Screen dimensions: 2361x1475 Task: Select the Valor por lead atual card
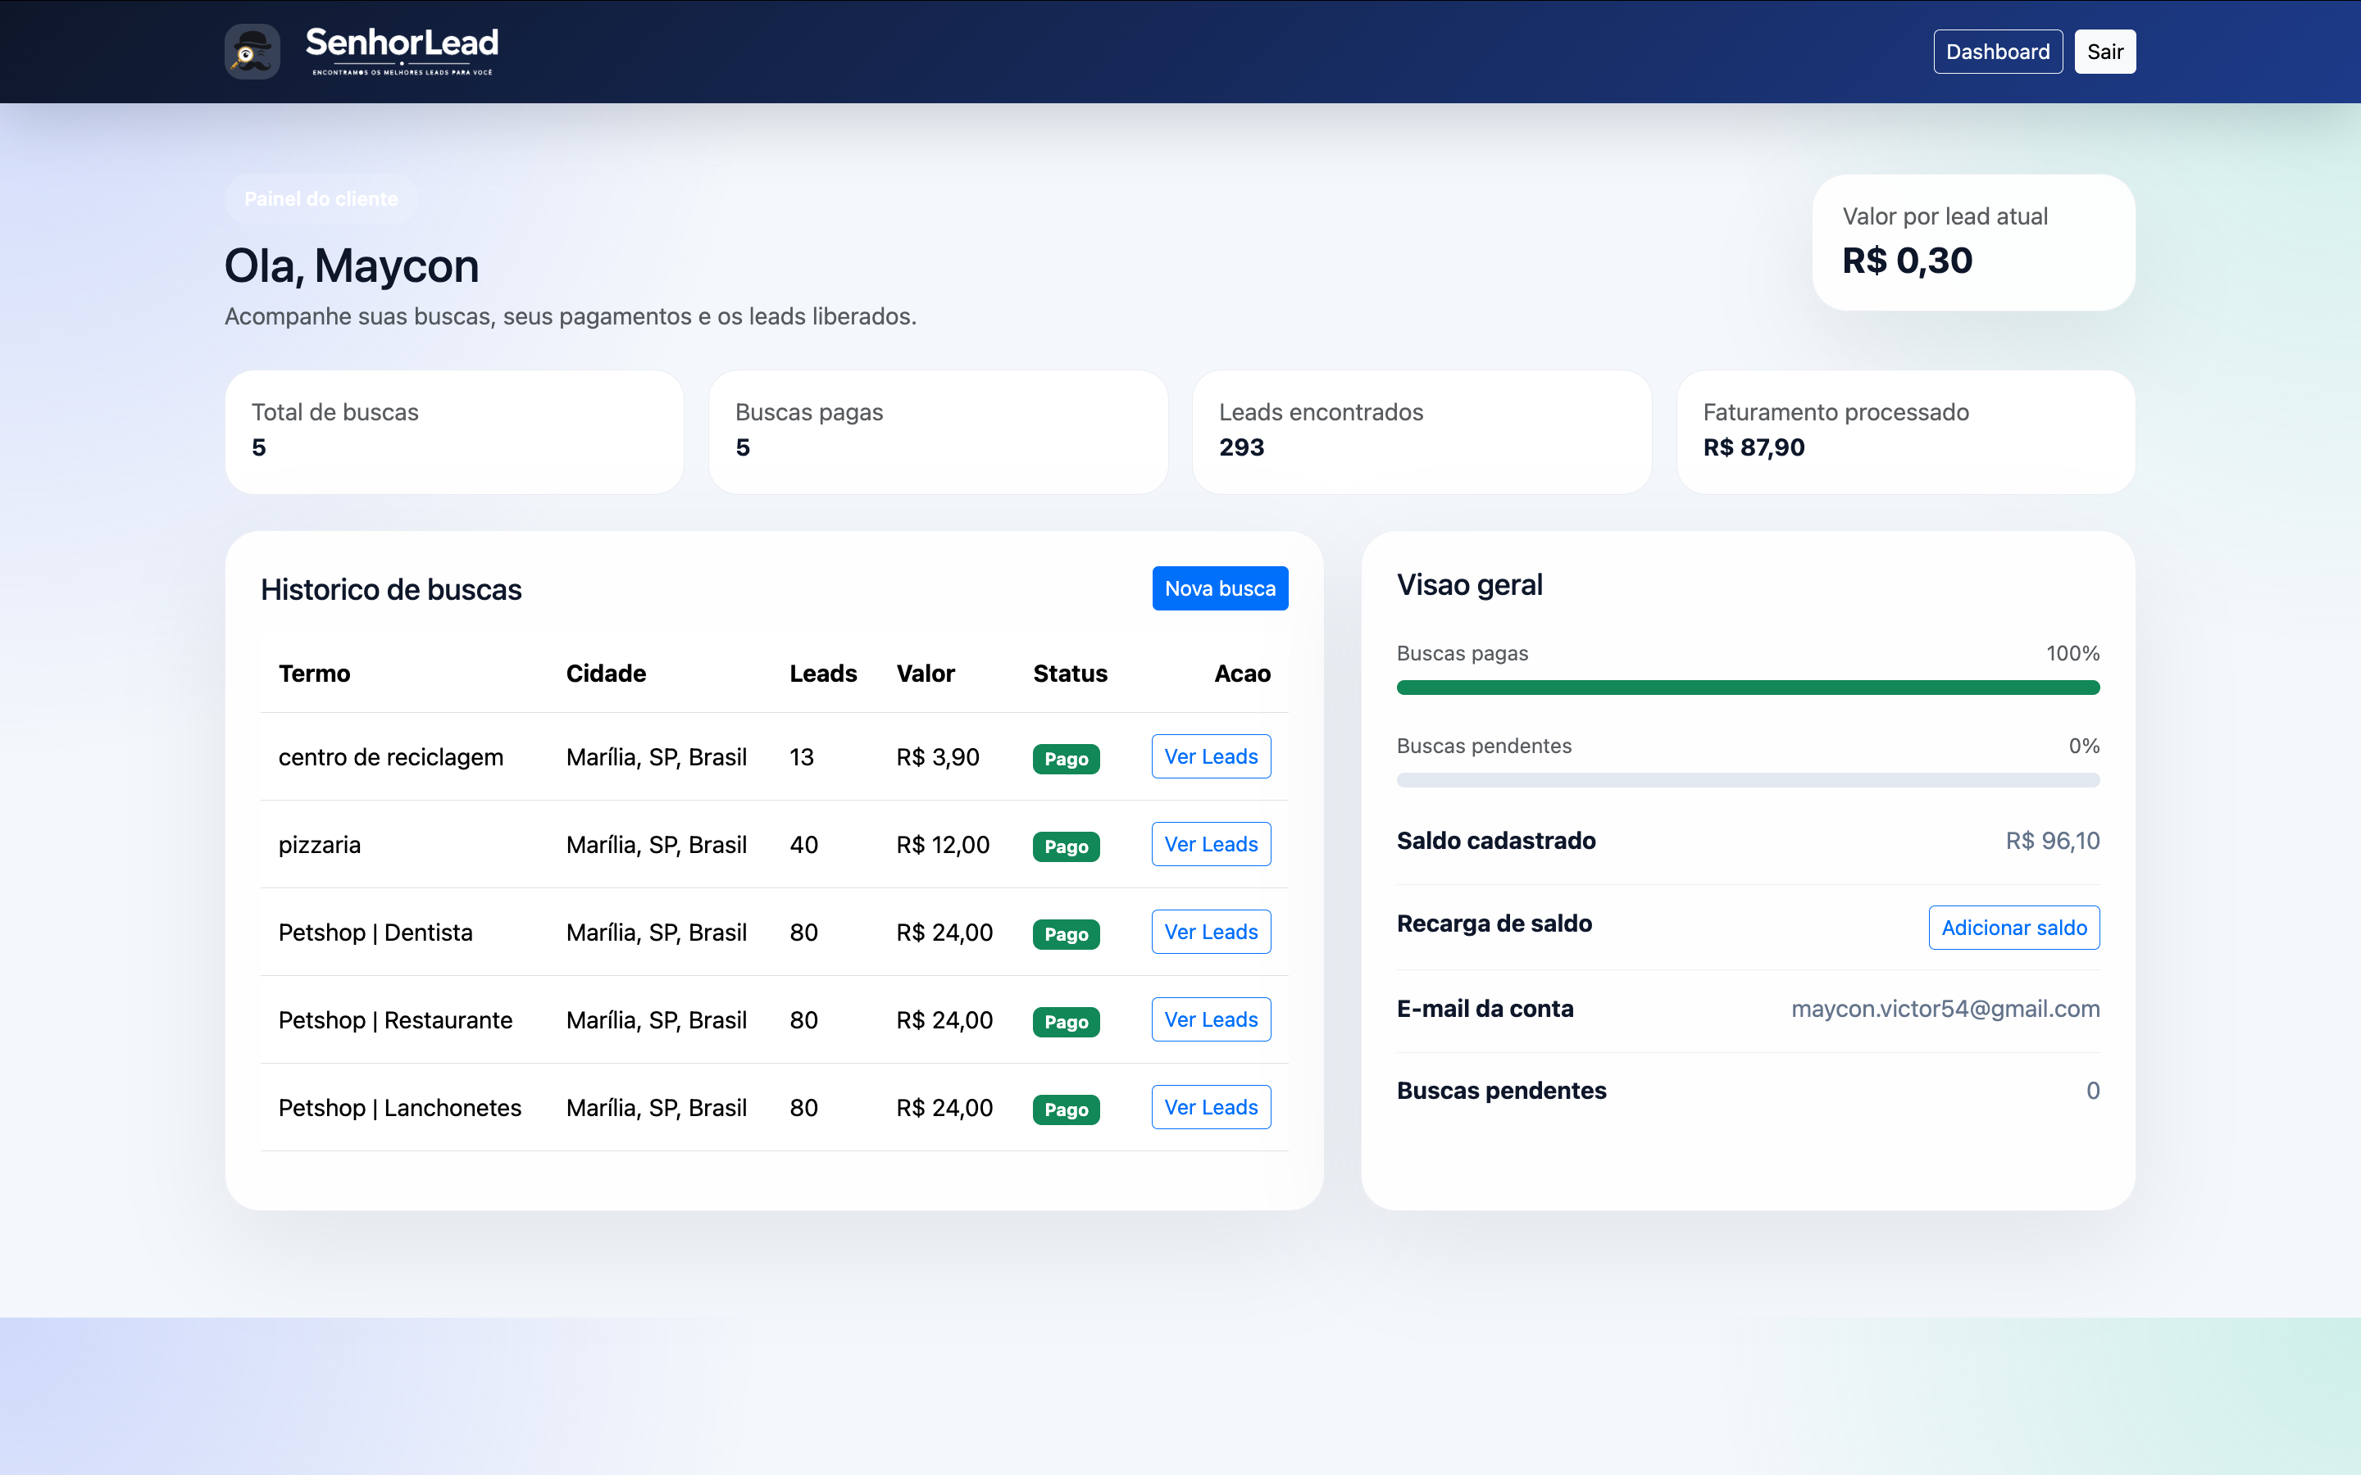pos(1974,242)
